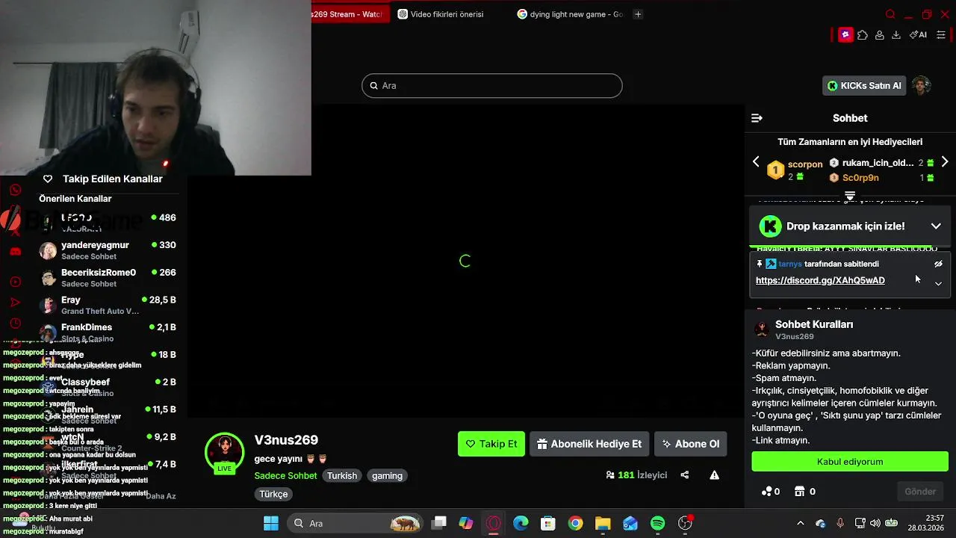Click Kabul ediyorum to accept chat rules
This screenshot has width=956, height=538.
850,462
